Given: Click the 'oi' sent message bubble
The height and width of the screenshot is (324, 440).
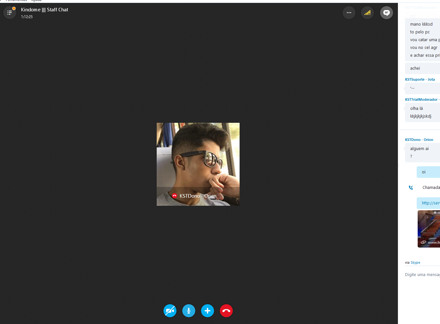Looking at the screenshot, I should tap(428, 172).
